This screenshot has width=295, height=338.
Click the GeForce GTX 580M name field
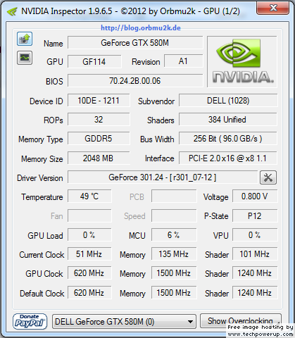[135, 43]
